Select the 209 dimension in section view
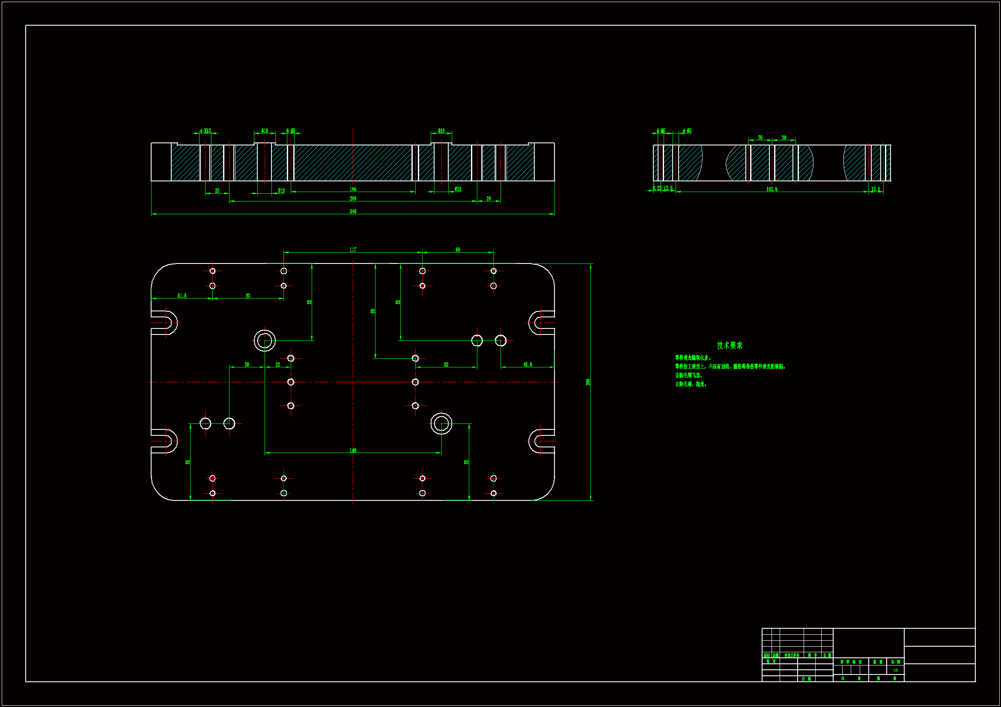 coord(353,198)
